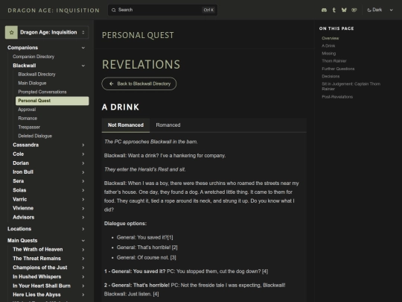
Task: Open Companion Directory page
Action: point(33,57)
